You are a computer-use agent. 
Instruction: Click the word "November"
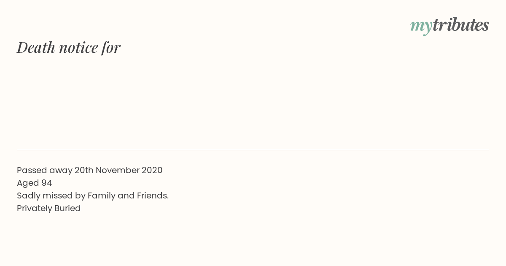tap(117, 170)
